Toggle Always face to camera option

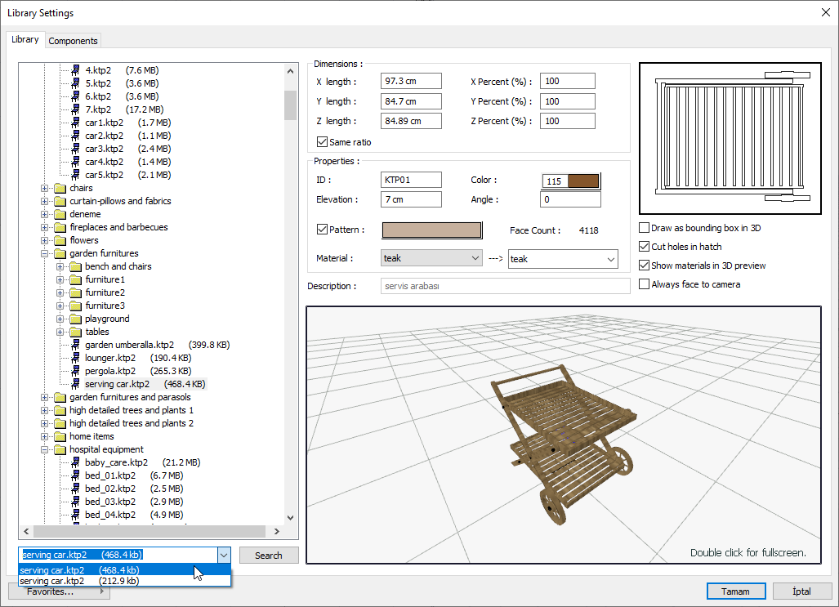coord(645,284)
